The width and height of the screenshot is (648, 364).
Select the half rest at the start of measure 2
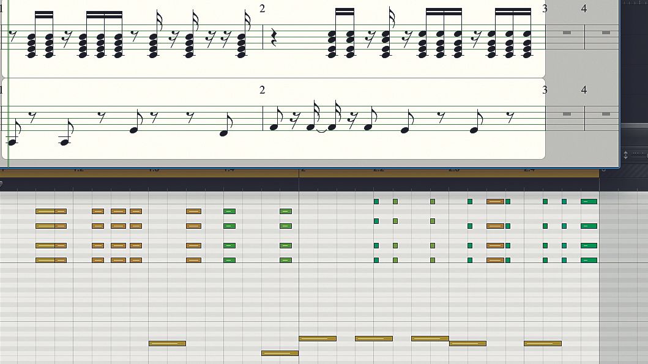274,38
